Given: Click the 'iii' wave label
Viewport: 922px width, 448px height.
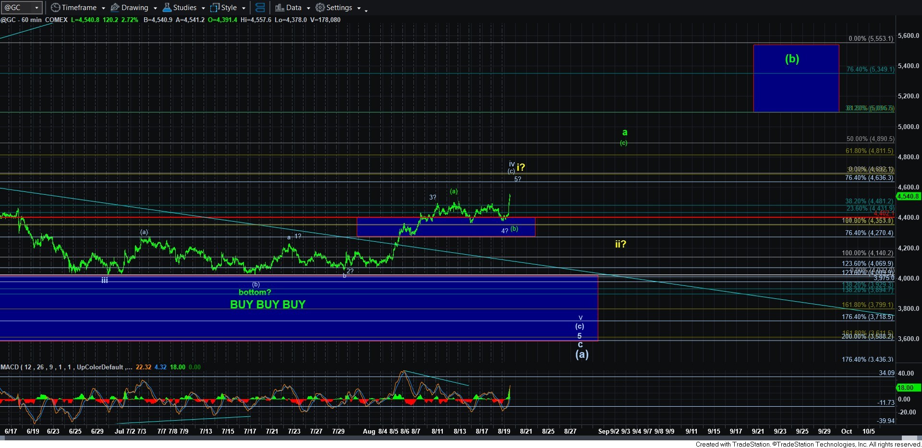Looking at the screenshot, I should point(104,280).
